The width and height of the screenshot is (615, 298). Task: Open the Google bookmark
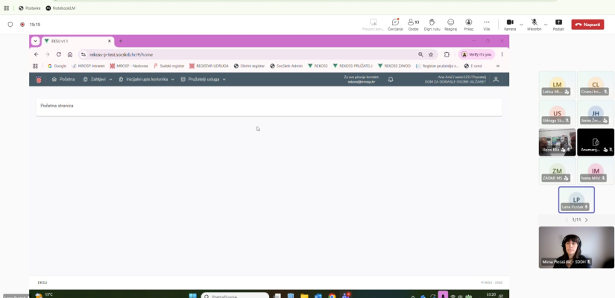click(57, 66)
